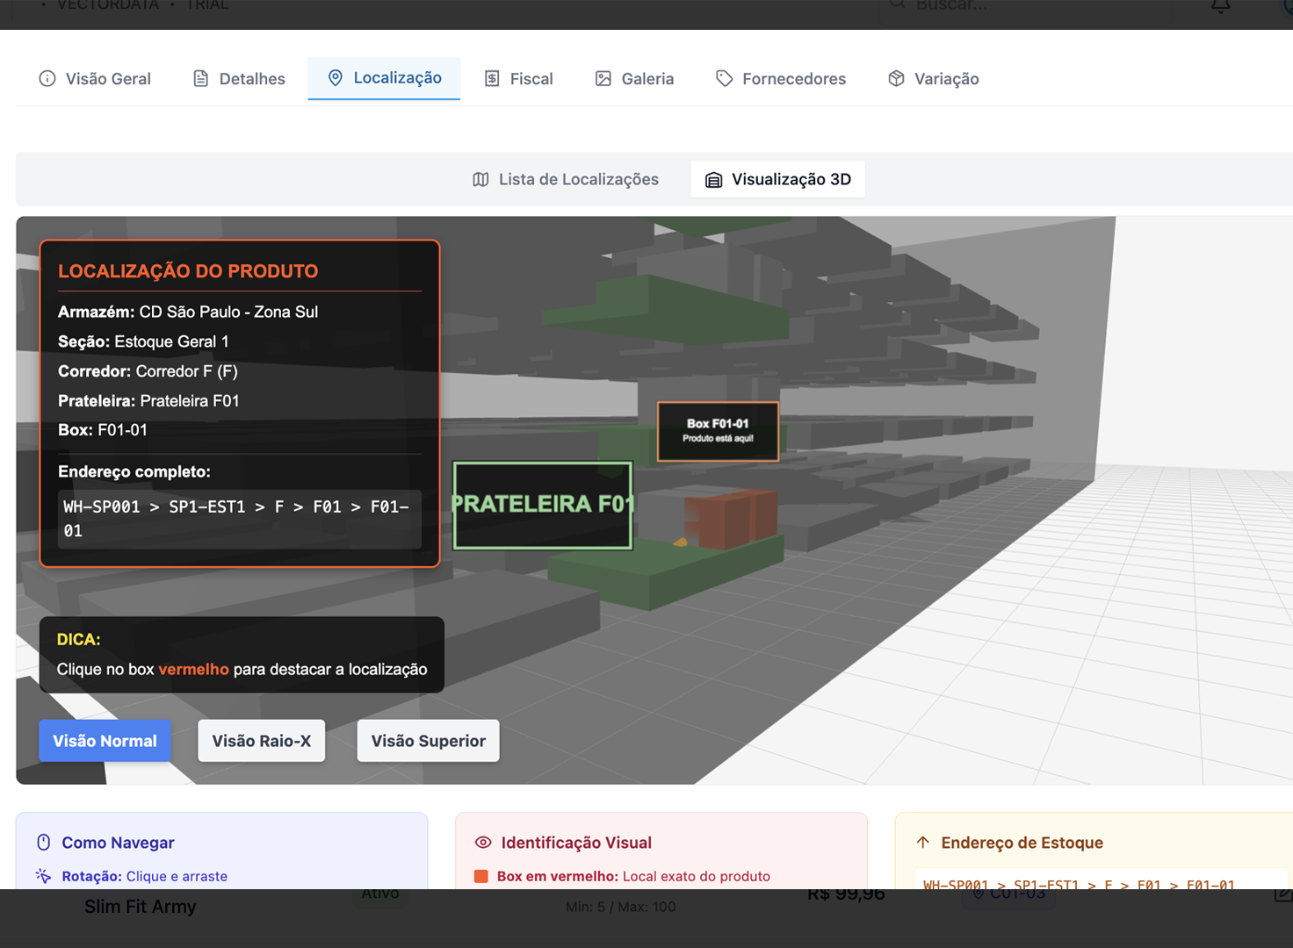Switch to Visualização 3D view
The width and height of the screenshot is (1293, 948).
[x=777, y=179]
